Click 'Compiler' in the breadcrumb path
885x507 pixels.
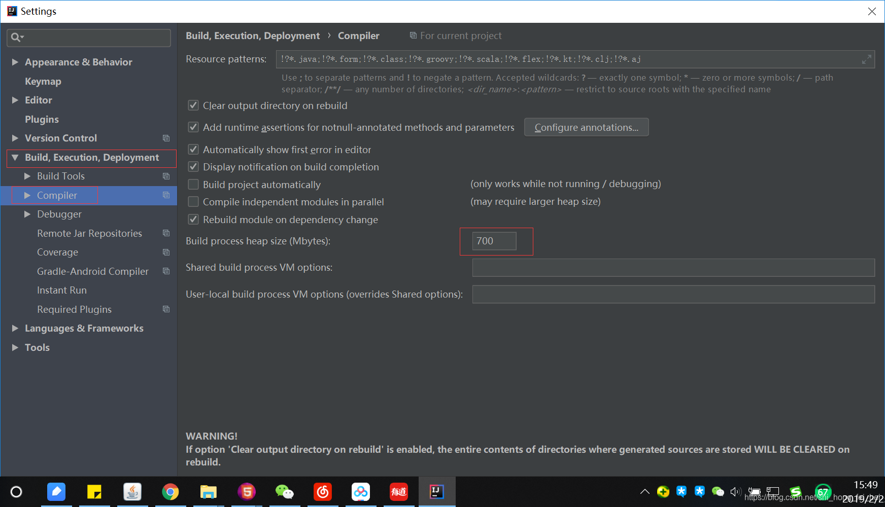358,35
